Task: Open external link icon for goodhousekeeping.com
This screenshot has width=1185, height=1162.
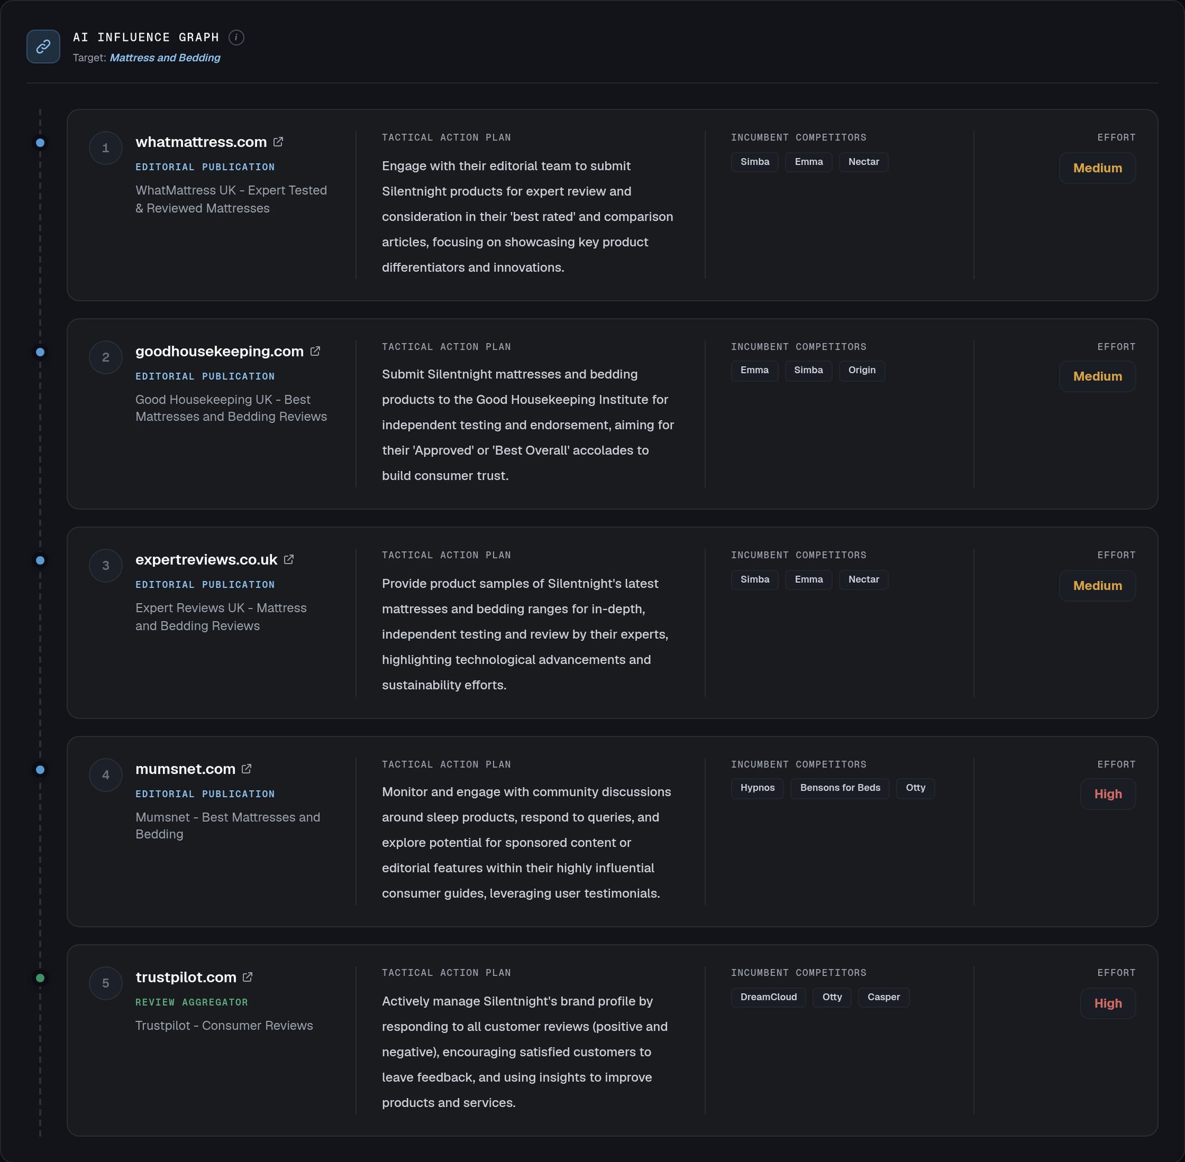Action: click(315, 352)
